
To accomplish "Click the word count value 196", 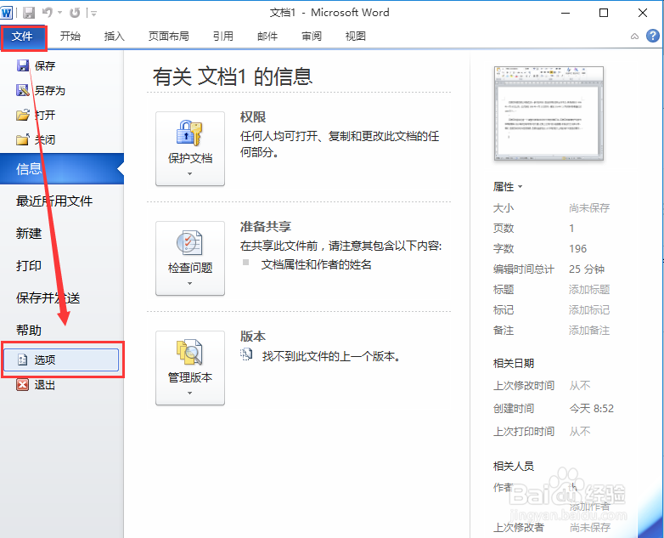I will (578, 249).
